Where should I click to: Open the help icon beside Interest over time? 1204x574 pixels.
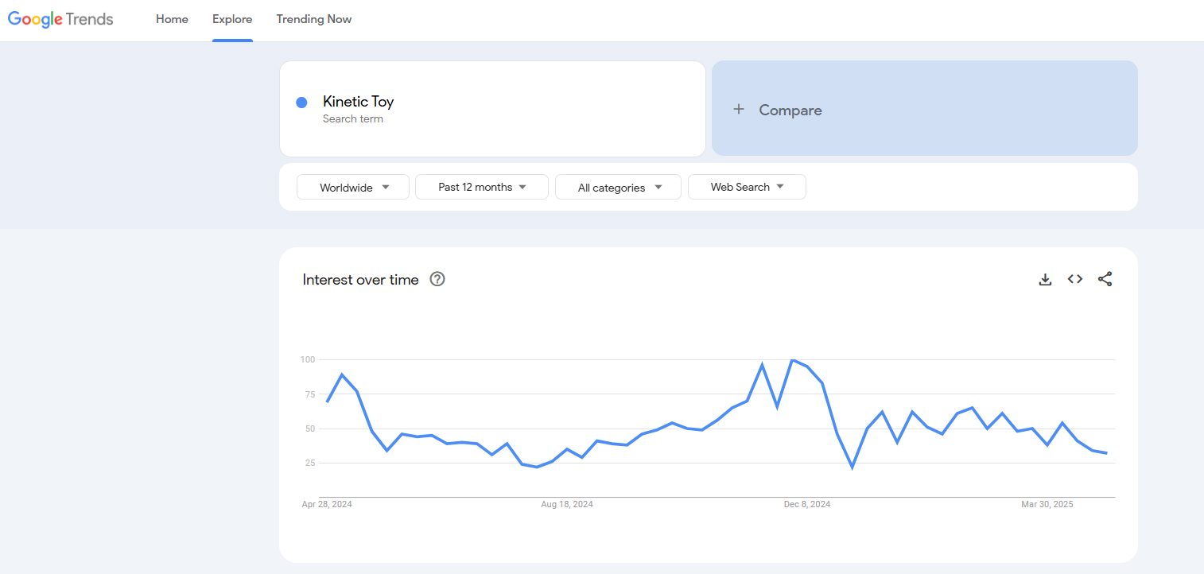[437, 279]
